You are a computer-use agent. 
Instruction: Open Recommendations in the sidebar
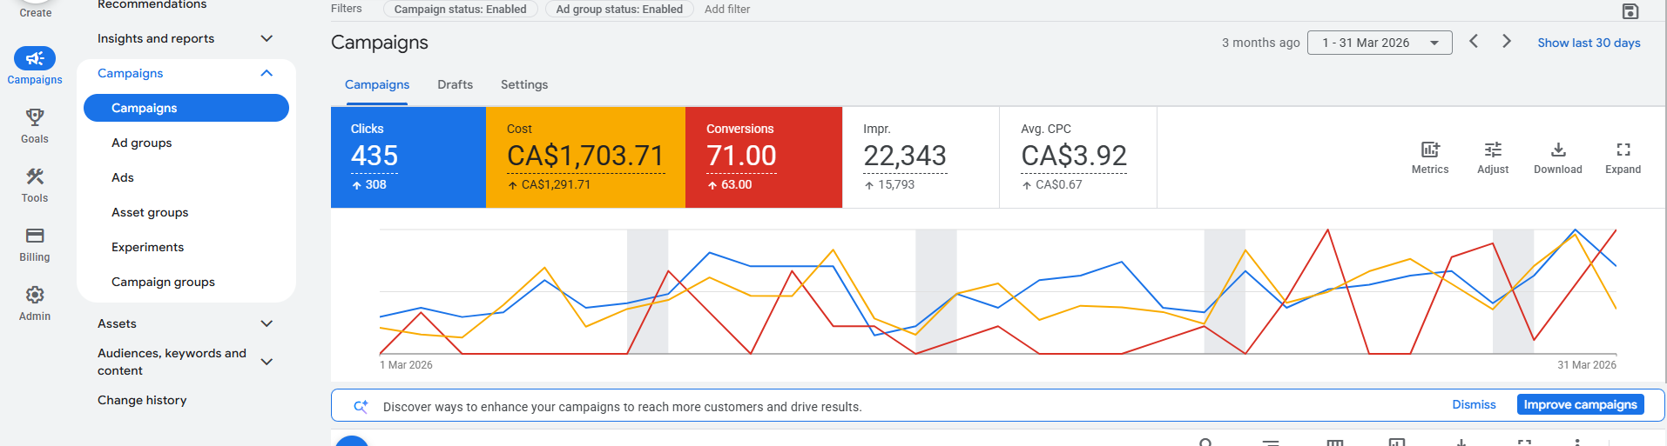(x=152, y=4)
